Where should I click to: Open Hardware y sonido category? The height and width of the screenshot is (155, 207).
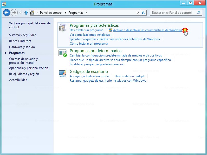22,47
